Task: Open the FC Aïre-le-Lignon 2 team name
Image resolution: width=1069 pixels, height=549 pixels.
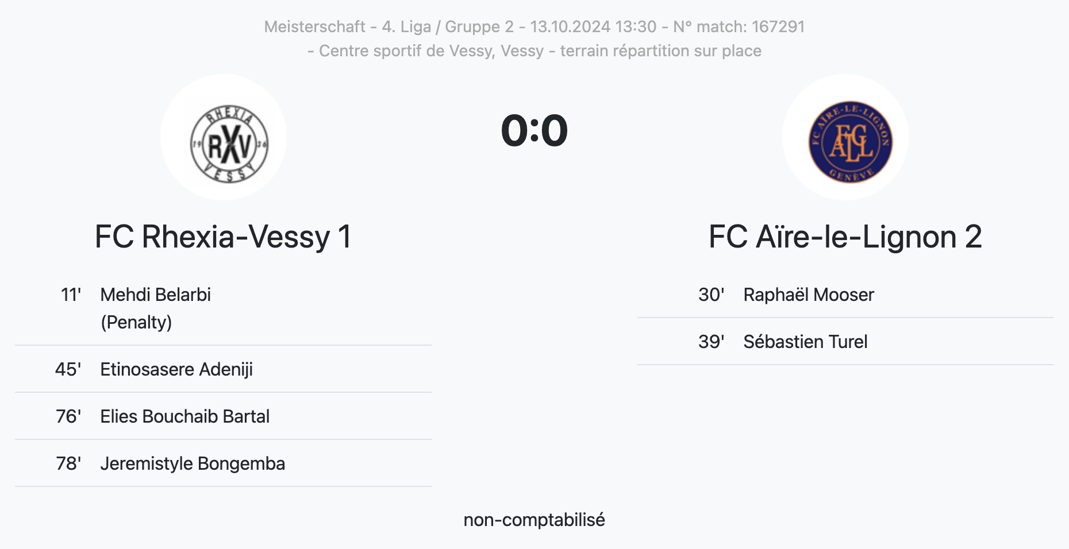Action: tap(845, 237)
